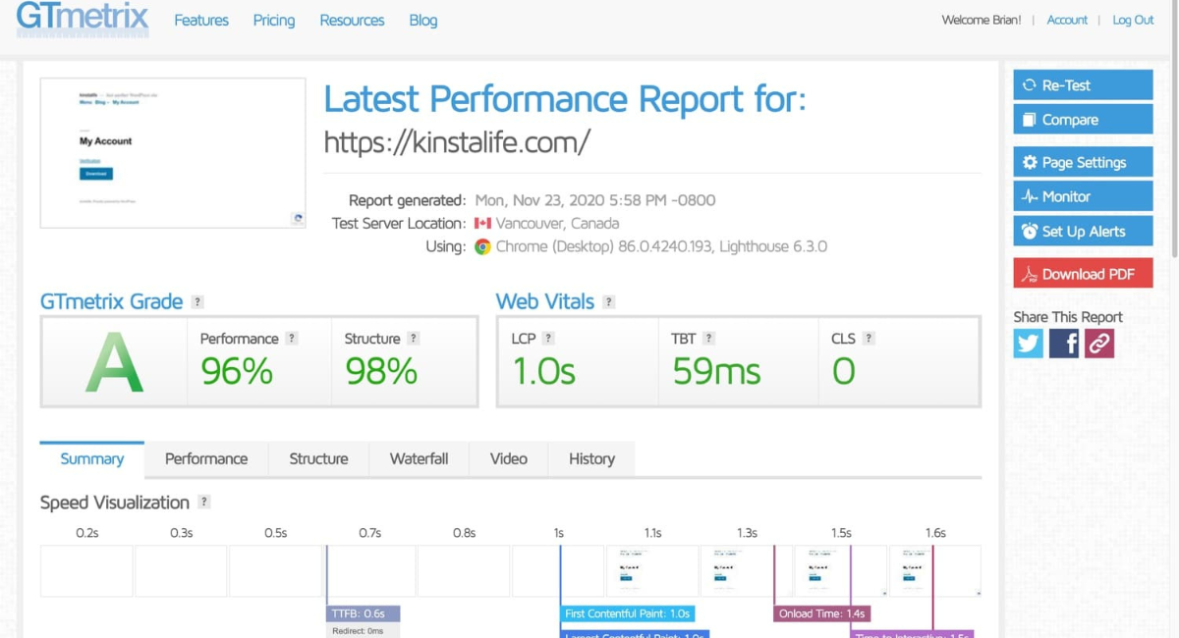
Task: Click the Structure score help icon
Action: tap(414, 338)
